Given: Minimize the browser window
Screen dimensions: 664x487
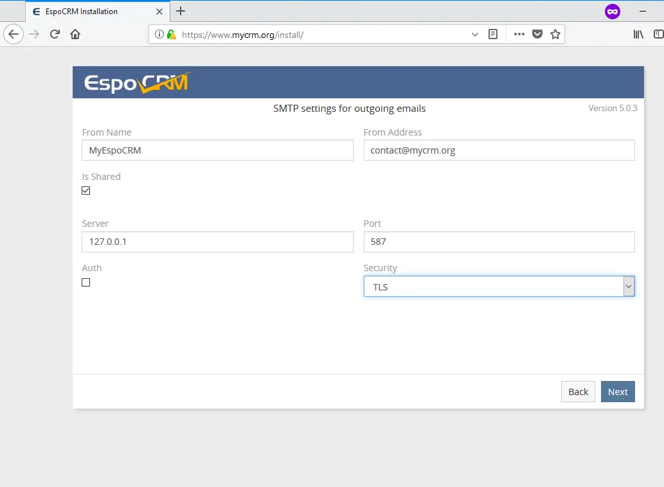Looking at the screenshot, I should 643,12.
